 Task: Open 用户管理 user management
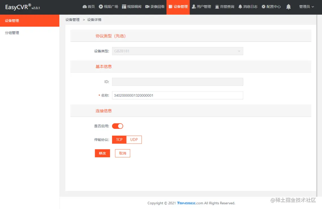[201, 6]
